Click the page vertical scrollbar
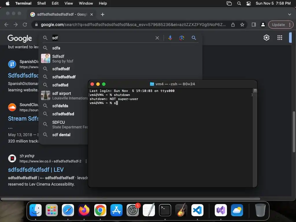The width and height of the screenshot is (296, 222). coord(294,132)
